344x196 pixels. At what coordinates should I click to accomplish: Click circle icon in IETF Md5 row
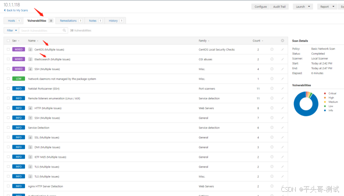[272, 157]
